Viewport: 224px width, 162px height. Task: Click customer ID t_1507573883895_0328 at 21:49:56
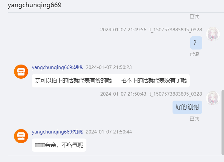[176, 30]
